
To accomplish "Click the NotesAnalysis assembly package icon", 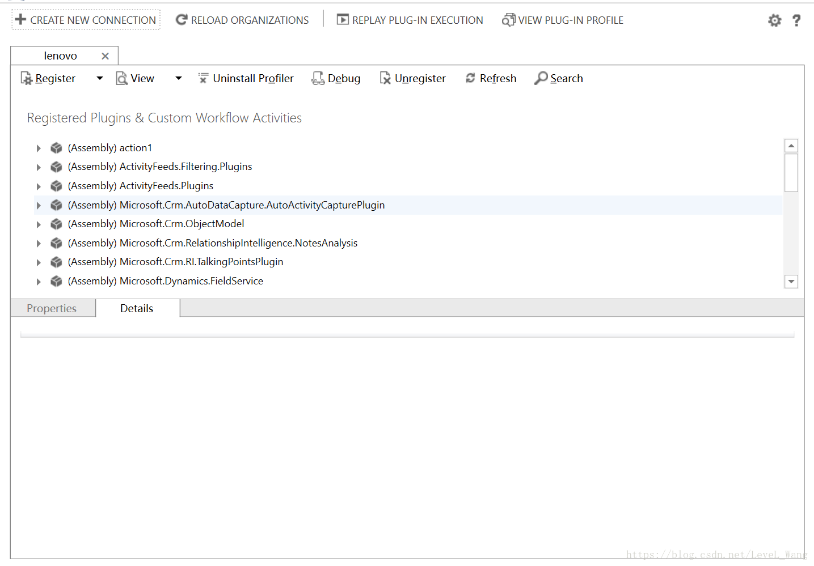I will point(56,243).
